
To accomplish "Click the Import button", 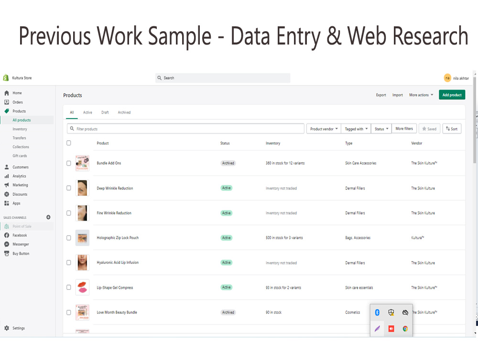I will [x=398, y=95].
